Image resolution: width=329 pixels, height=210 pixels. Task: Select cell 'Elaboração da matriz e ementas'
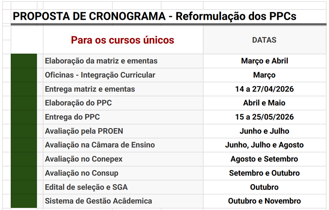[x=101, y=61]
